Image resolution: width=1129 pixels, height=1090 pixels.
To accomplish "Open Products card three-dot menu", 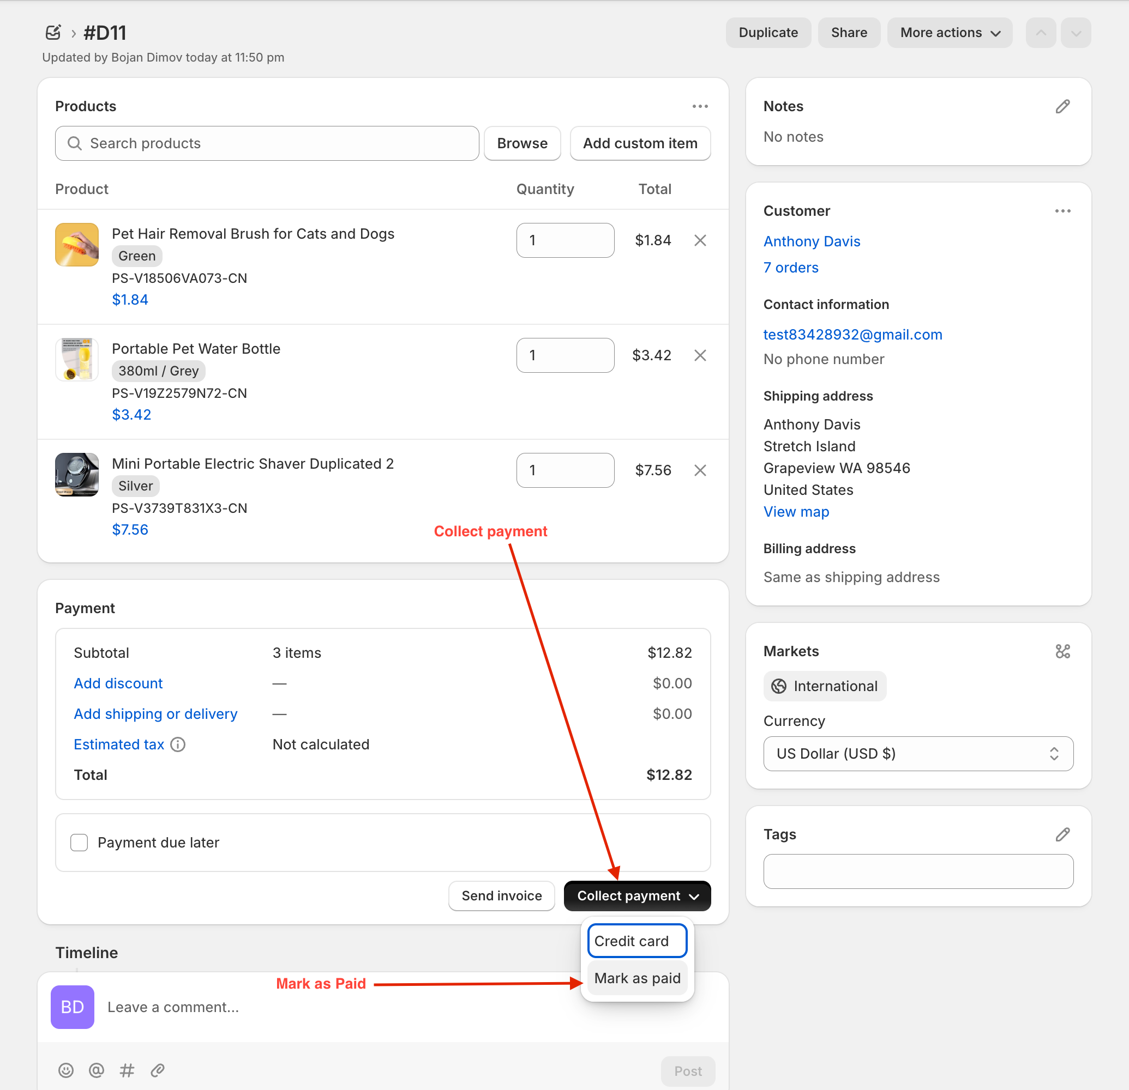I will [x=699, y=106].
